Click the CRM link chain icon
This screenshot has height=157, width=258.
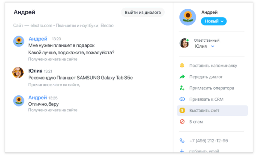point(182,99)
